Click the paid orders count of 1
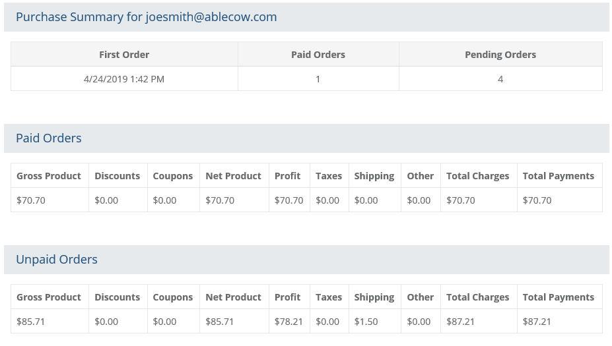This screenshot has width=612, height=346. point(318,79)
